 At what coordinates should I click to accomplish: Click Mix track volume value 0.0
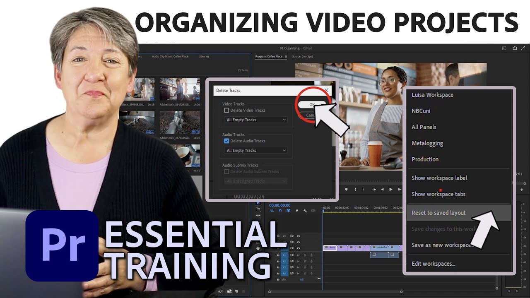tap(302, 279)
